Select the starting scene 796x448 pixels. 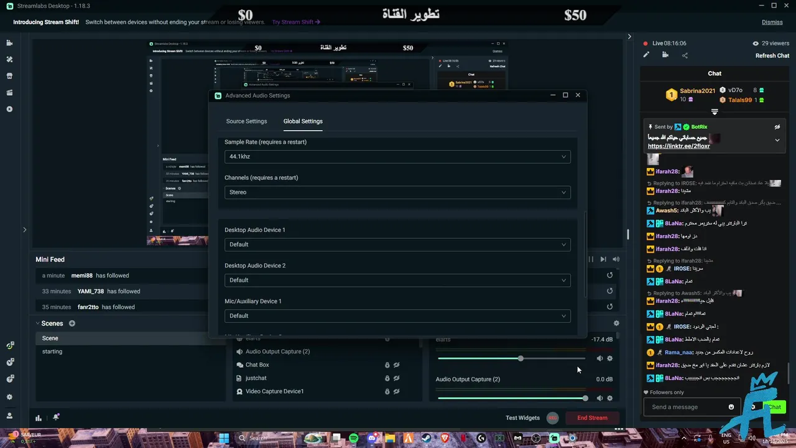[129, 352]
